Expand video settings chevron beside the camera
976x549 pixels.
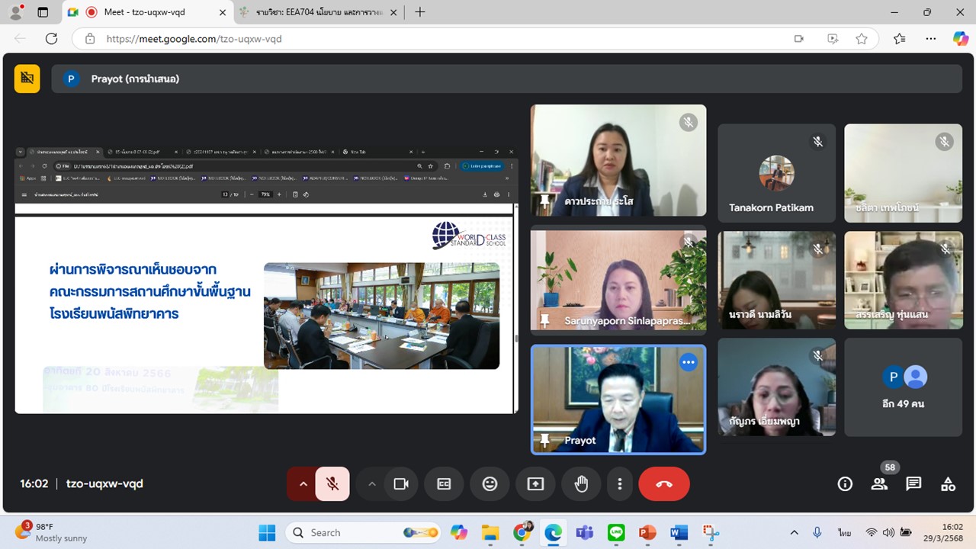coord(372,483)
